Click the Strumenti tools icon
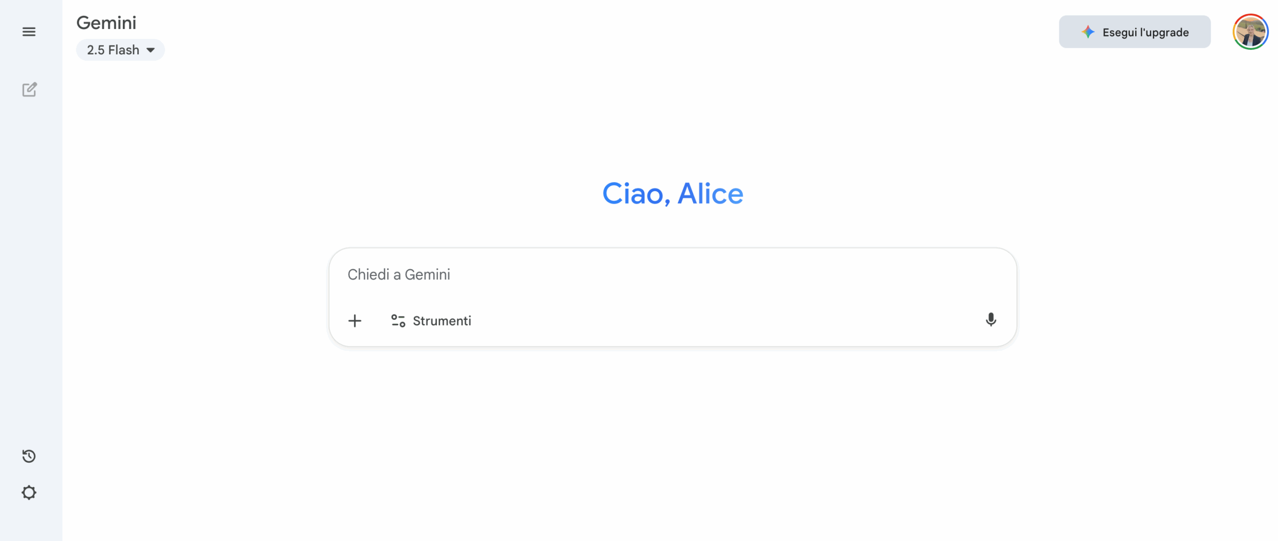This screenshot has width=1278, height=541. coord(398,320)
